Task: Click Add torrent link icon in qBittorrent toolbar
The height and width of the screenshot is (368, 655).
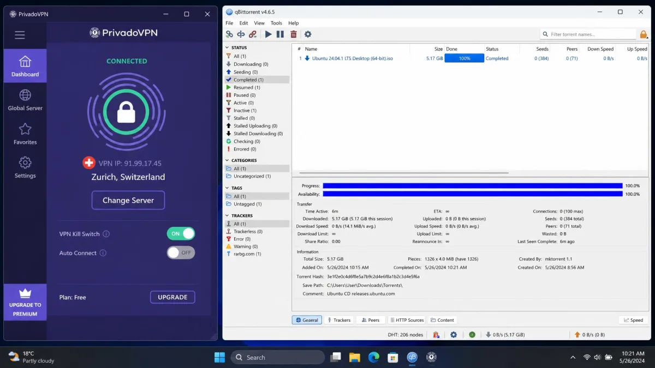Action: pos(229,34)
